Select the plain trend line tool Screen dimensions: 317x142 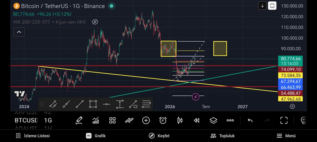(x=80, y=104)
